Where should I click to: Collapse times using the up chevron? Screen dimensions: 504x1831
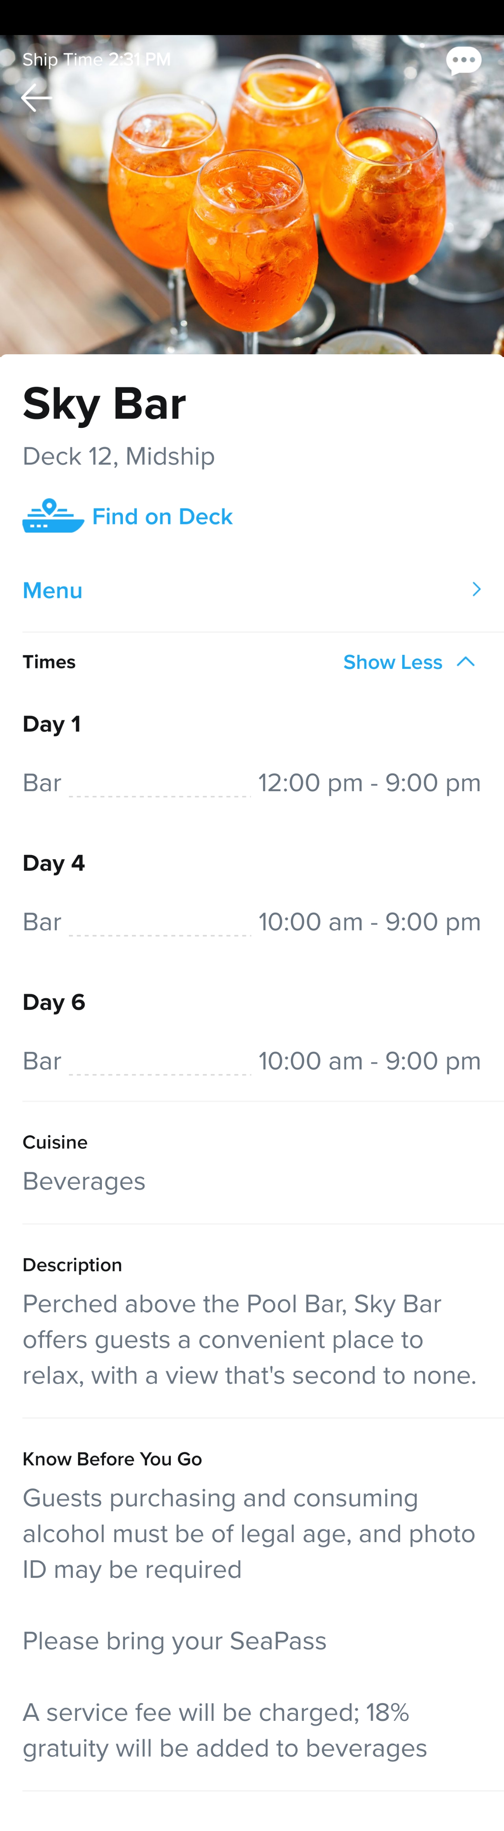coord(465,662)
